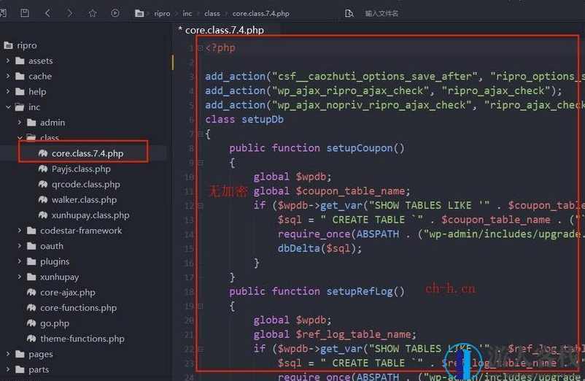Image resolution: width=585 pixels, height=381 pixels.
Task: Fold the code block at line 19
Action: pos(201,307)
